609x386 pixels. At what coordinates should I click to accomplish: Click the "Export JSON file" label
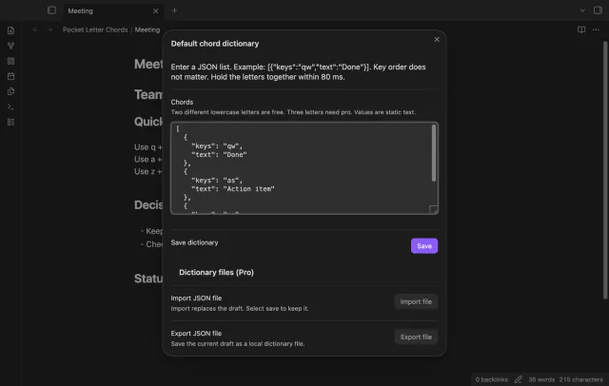pos(196,334)
